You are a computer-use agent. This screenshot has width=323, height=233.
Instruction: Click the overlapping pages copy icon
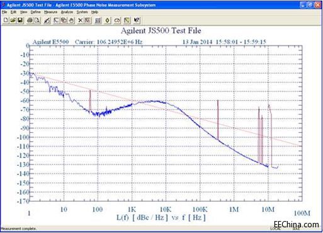64,20
